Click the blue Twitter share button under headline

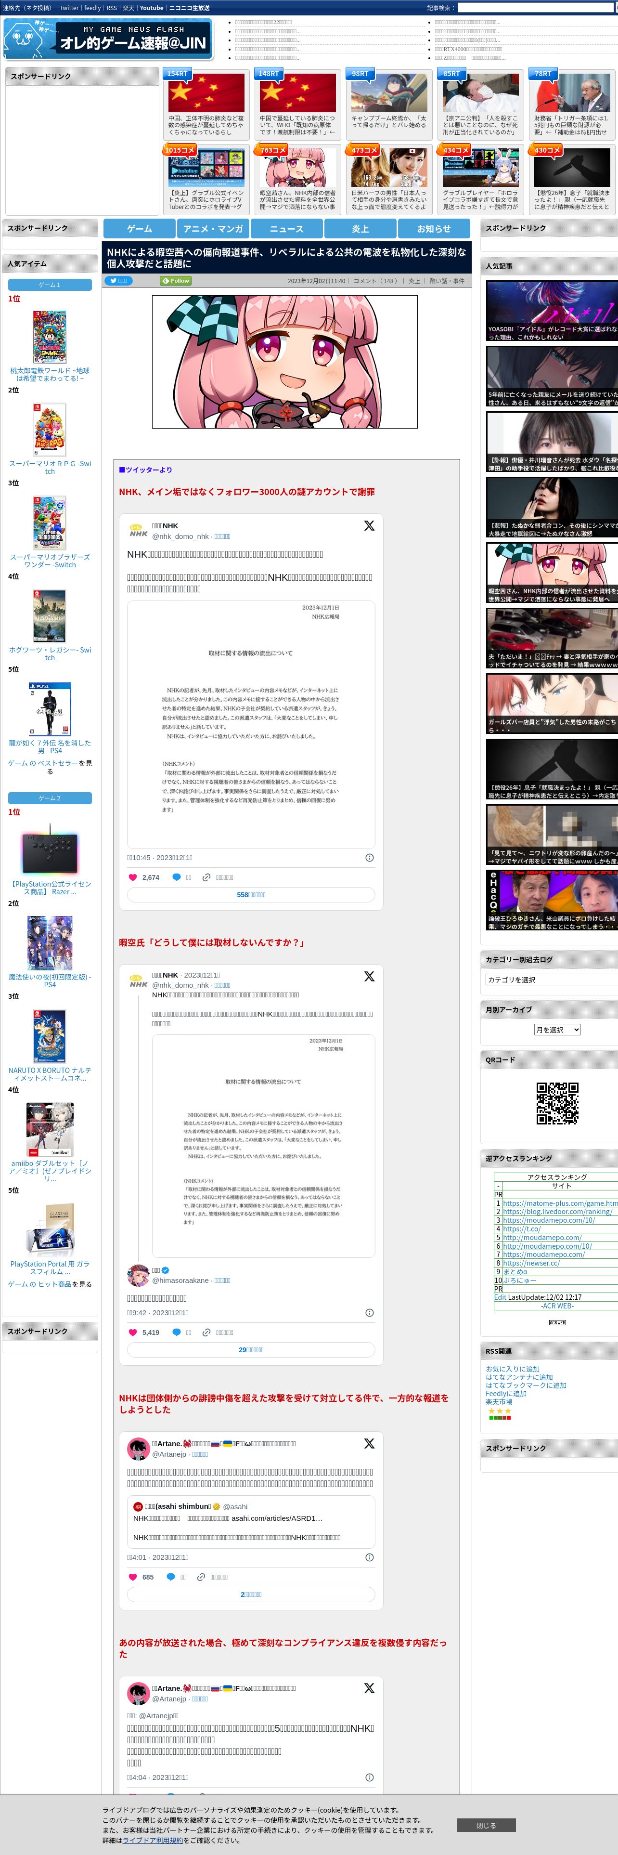click(119, 281)
